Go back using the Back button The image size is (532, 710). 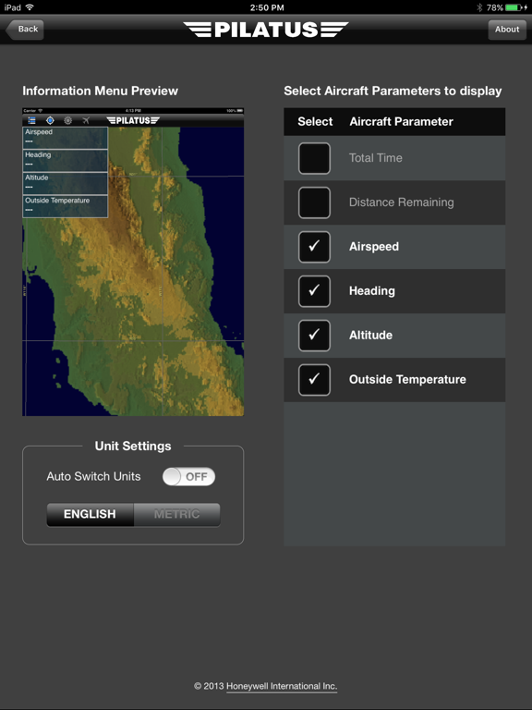click(x=25, y=30)
